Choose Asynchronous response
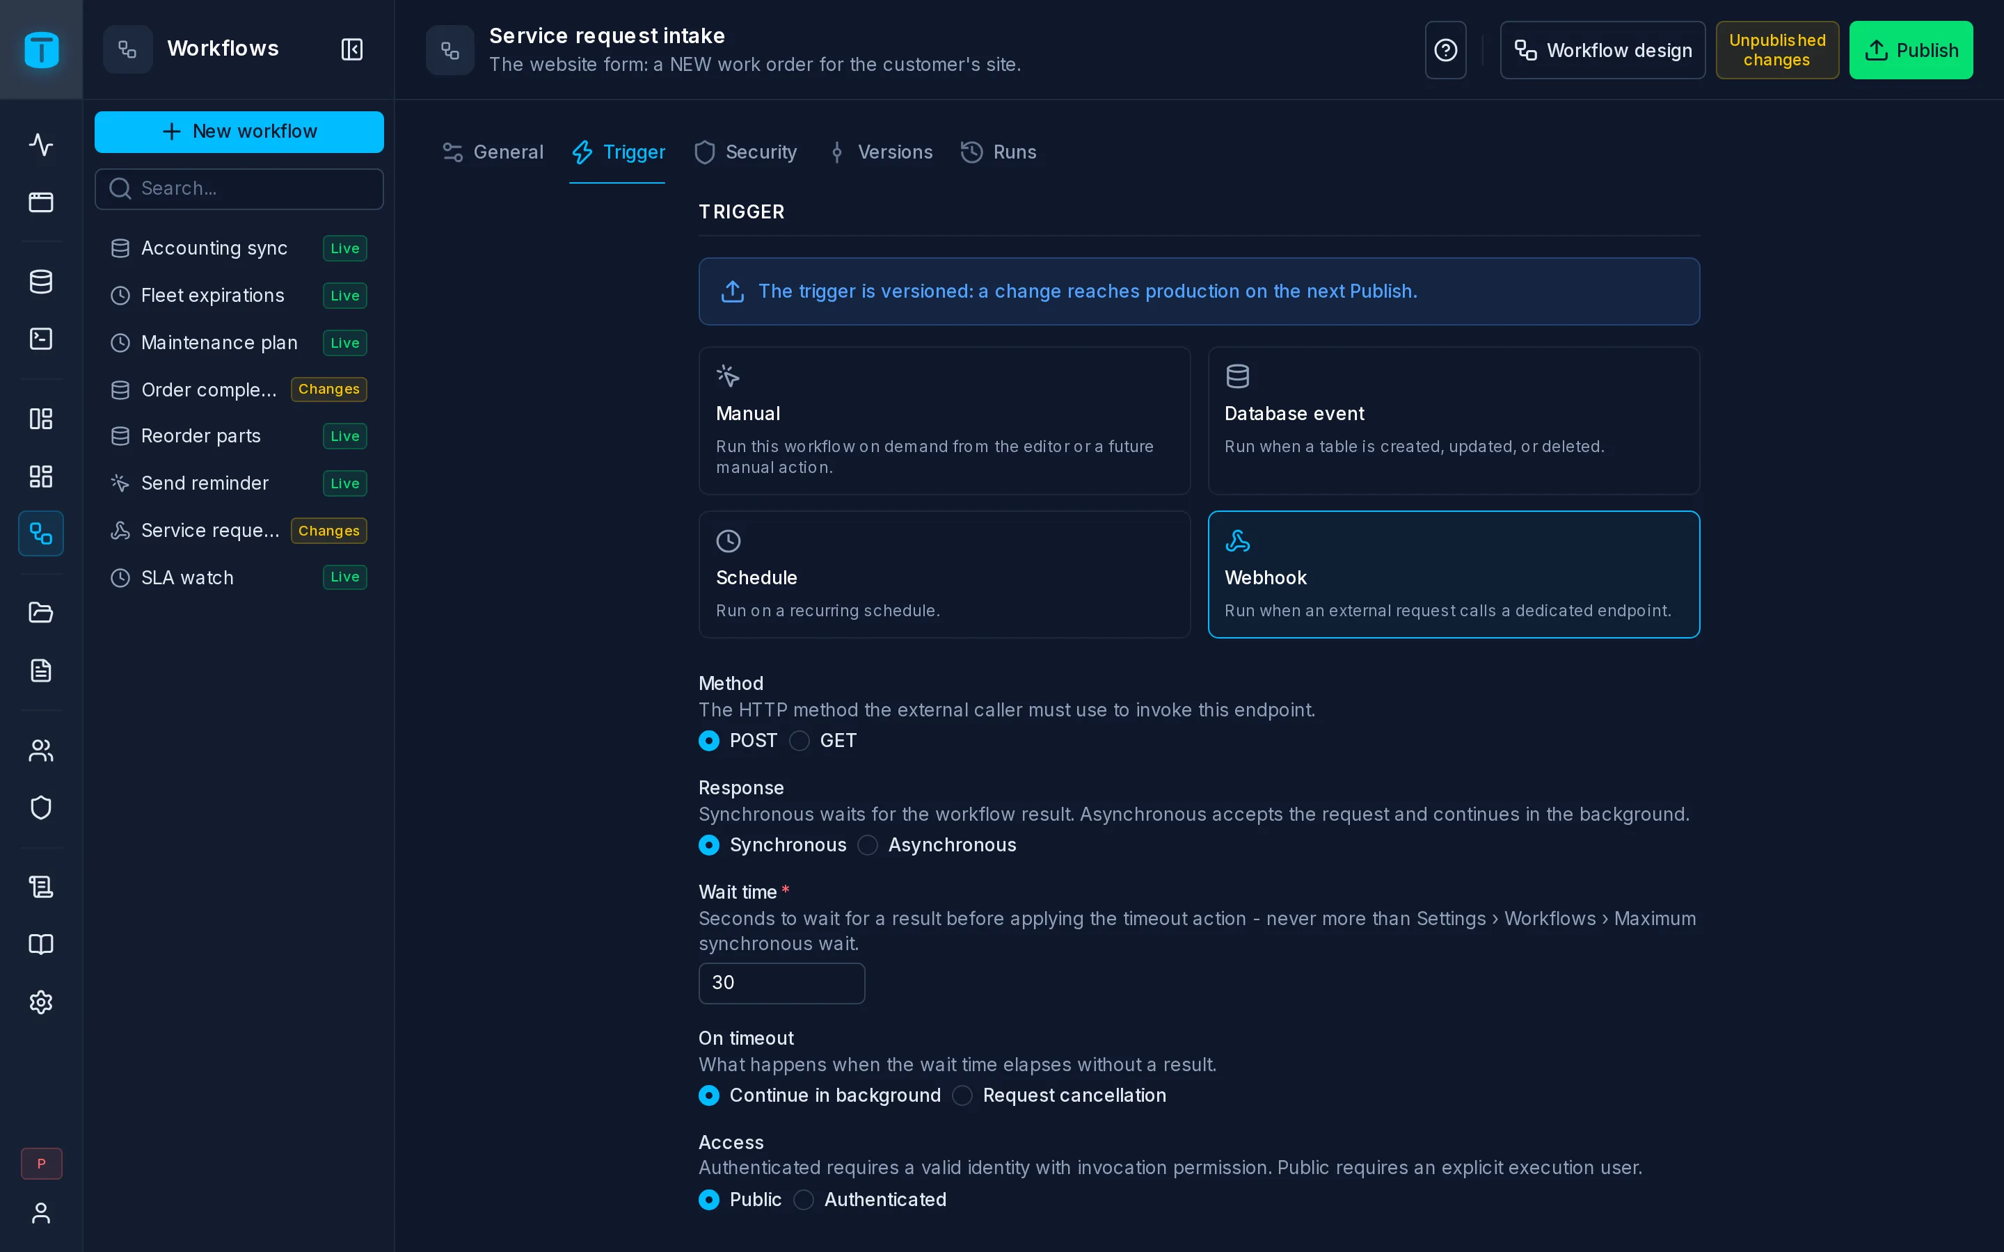This screenshot has width=2004, height=1252. click(867, 844)
